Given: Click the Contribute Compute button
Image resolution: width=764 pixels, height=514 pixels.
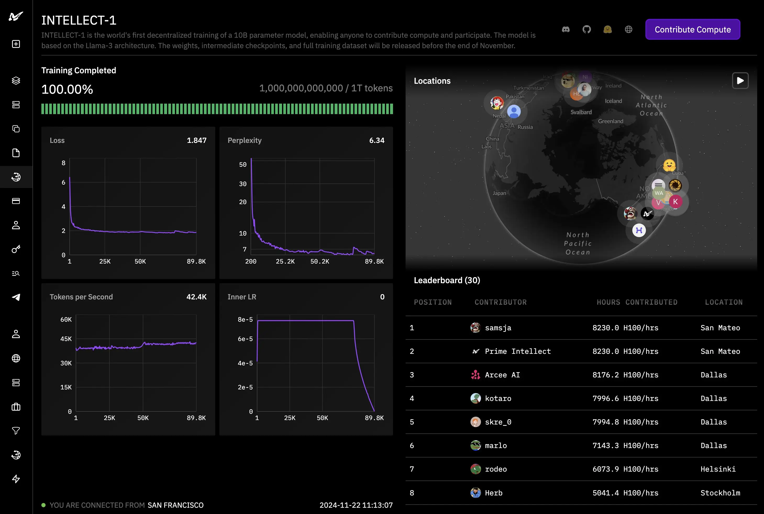Looking at the screenshot, I should [693, 30].
